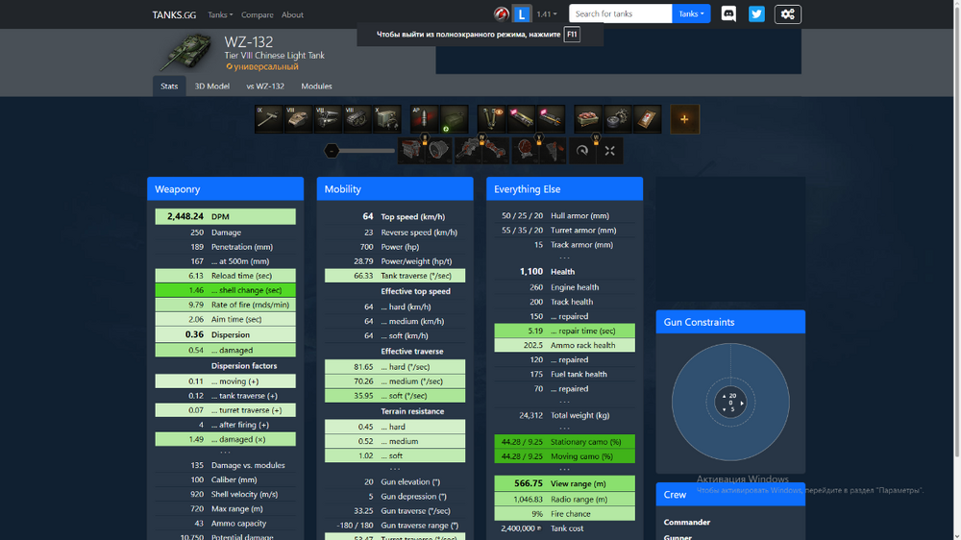Click the 2,448.24 DPM row
This screenshot has width=961, height=540.
click(226, 216)
